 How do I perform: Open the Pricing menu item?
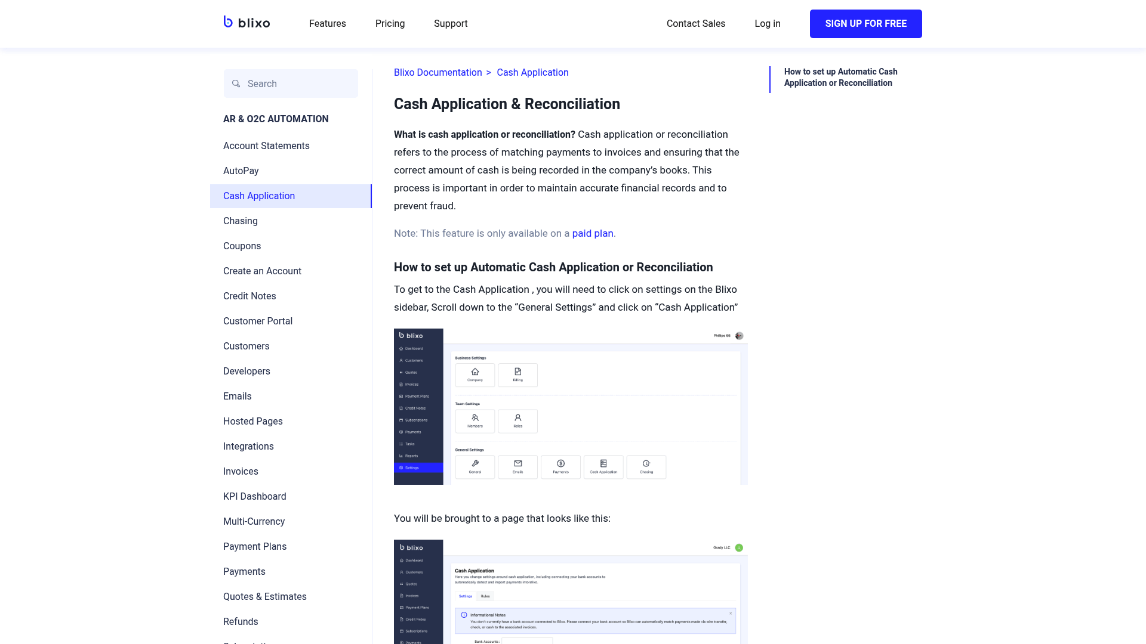pos(390,24)
